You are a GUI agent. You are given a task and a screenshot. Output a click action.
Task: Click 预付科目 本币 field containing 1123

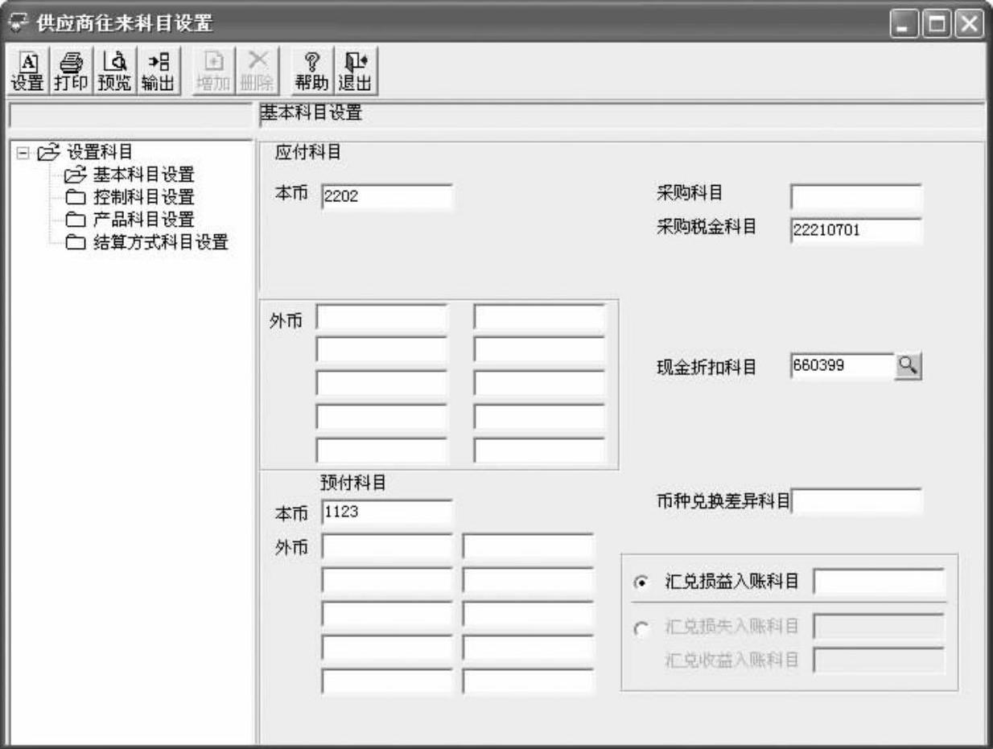tap(386, 512)
